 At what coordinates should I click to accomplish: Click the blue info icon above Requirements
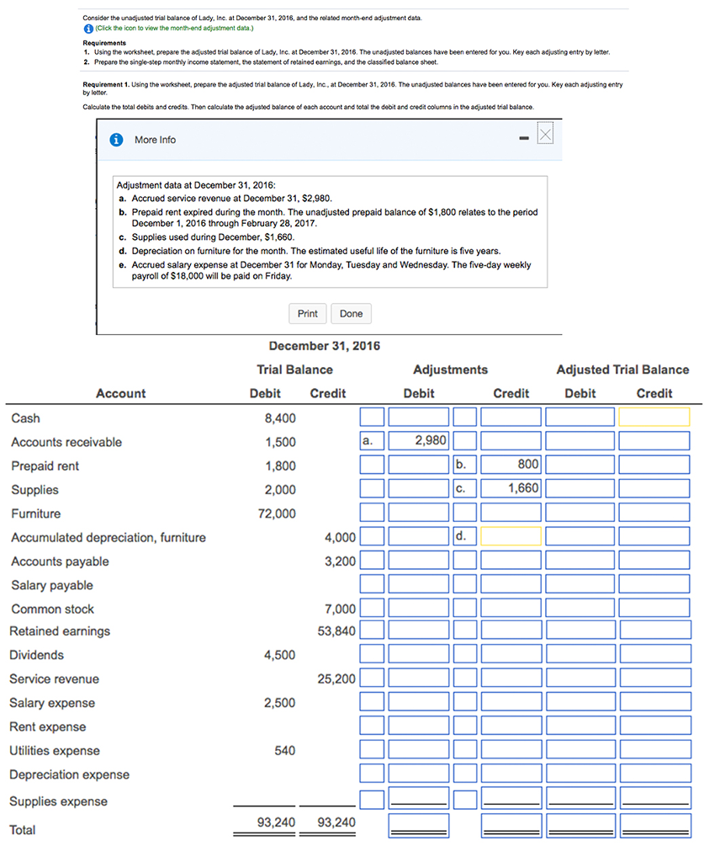point(87,28)
